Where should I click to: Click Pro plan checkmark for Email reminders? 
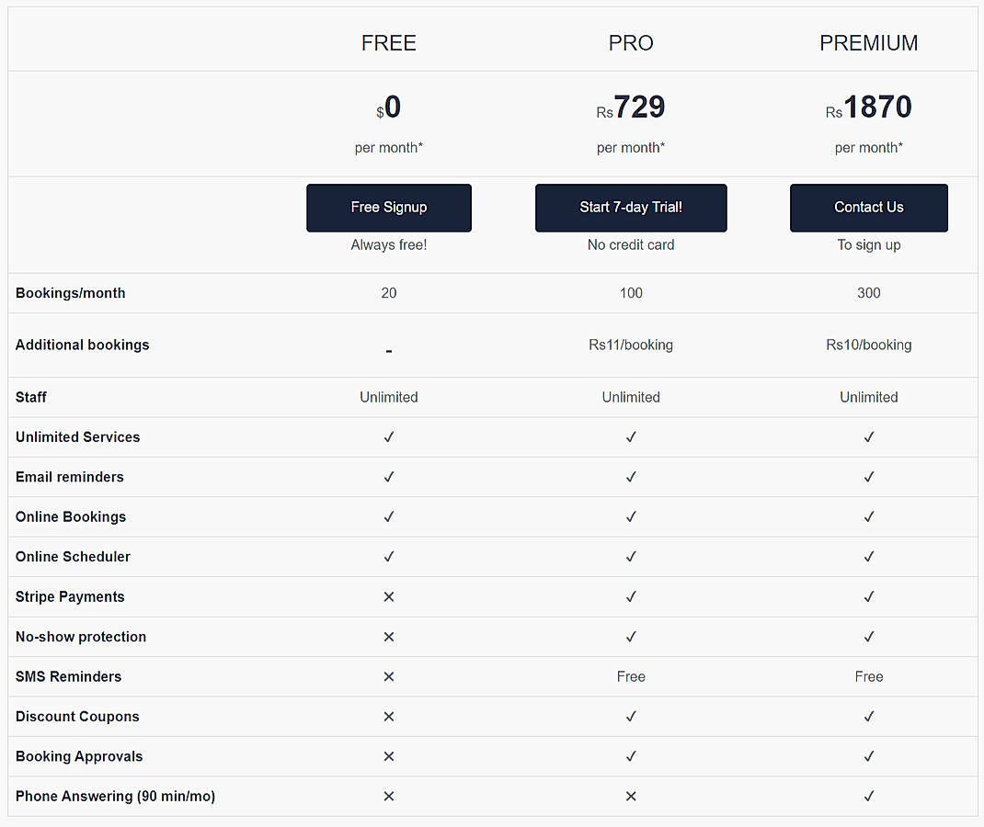coord(631,477)
